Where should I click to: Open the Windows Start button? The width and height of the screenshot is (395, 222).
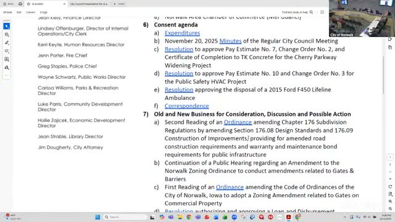98,217
